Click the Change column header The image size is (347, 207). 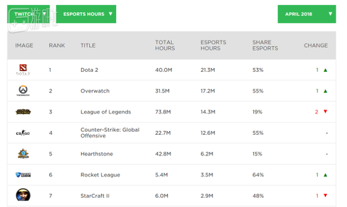pos(316,45)
